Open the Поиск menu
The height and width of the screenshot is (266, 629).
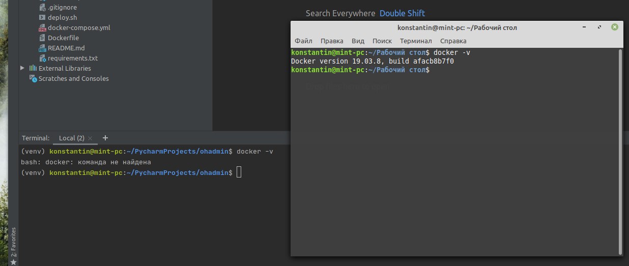[x=382, y=41]
